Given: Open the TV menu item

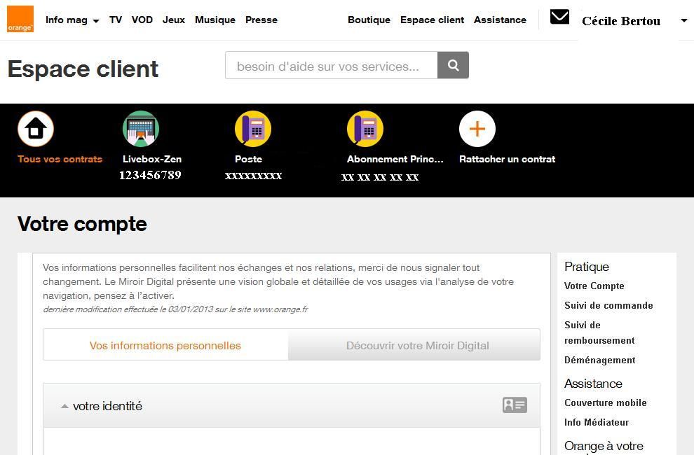Looking at the screenshot, I should (x=116, y=20).
